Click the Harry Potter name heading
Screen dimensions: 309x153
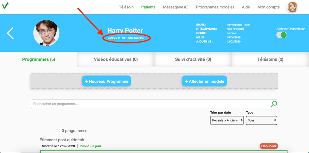click(x=125, y=30)
